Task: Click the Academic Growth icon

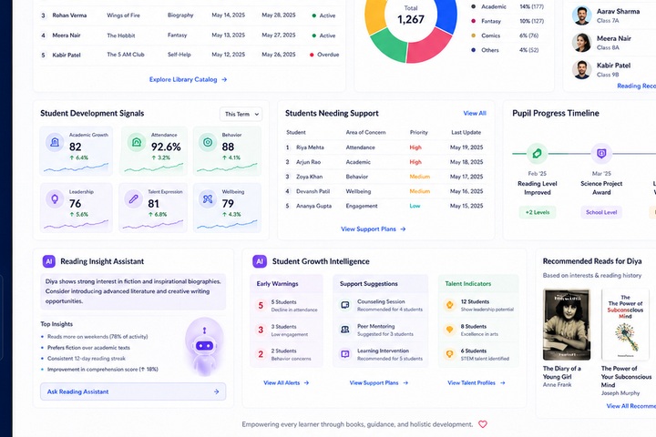Action: pos(55,143)
